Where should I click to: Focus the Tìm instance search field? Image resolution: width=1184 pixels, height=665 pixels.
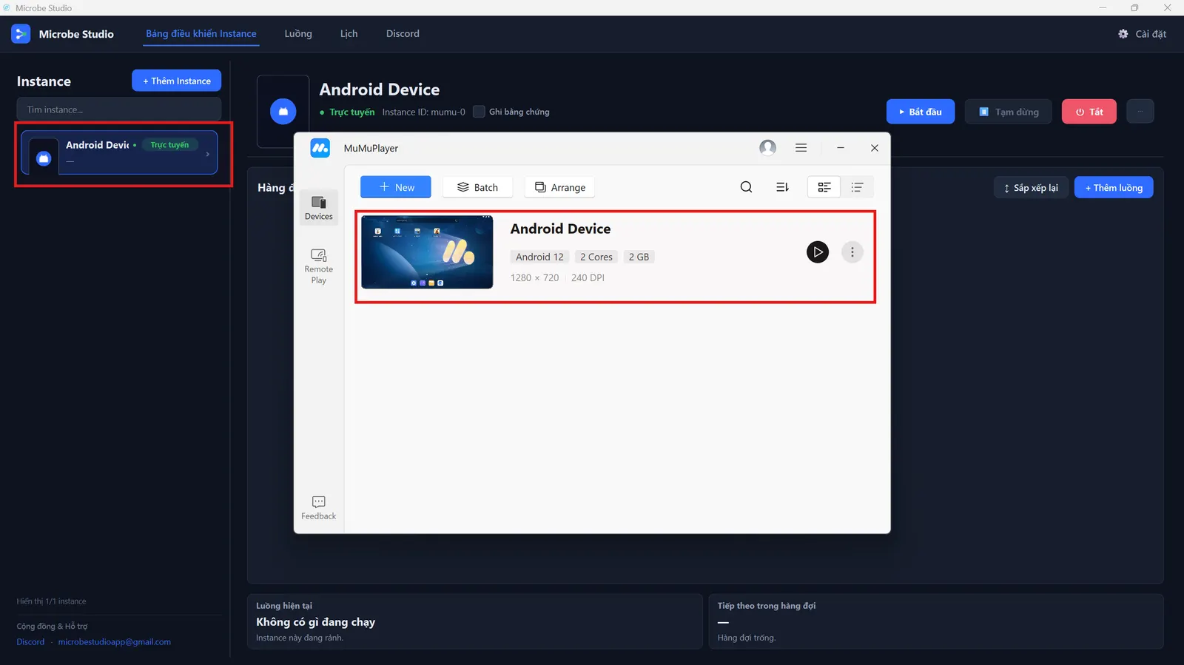[x=119, y=109]
